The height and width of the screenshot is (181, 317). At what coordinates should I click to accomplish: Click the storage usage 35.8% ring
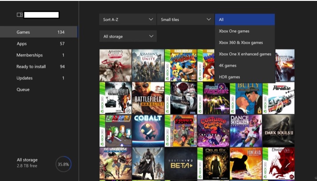(x=63, y=164)
